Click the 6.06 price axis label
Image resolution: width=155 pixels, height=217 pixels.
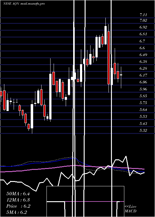[143, 82]
